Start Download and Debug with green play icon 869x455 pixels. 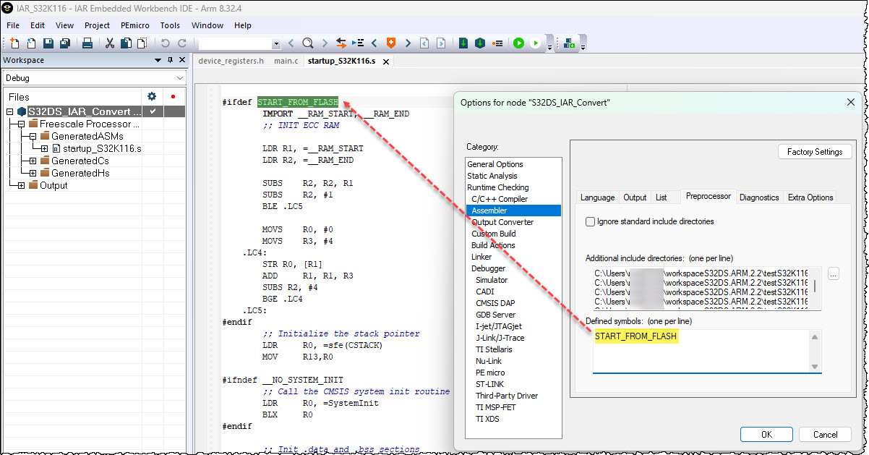519,43
